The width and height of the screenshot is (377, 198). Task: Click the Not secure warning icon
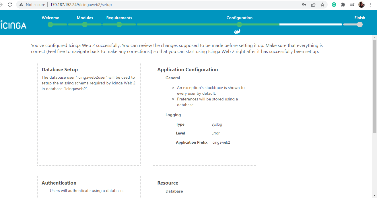coord(21,5)
